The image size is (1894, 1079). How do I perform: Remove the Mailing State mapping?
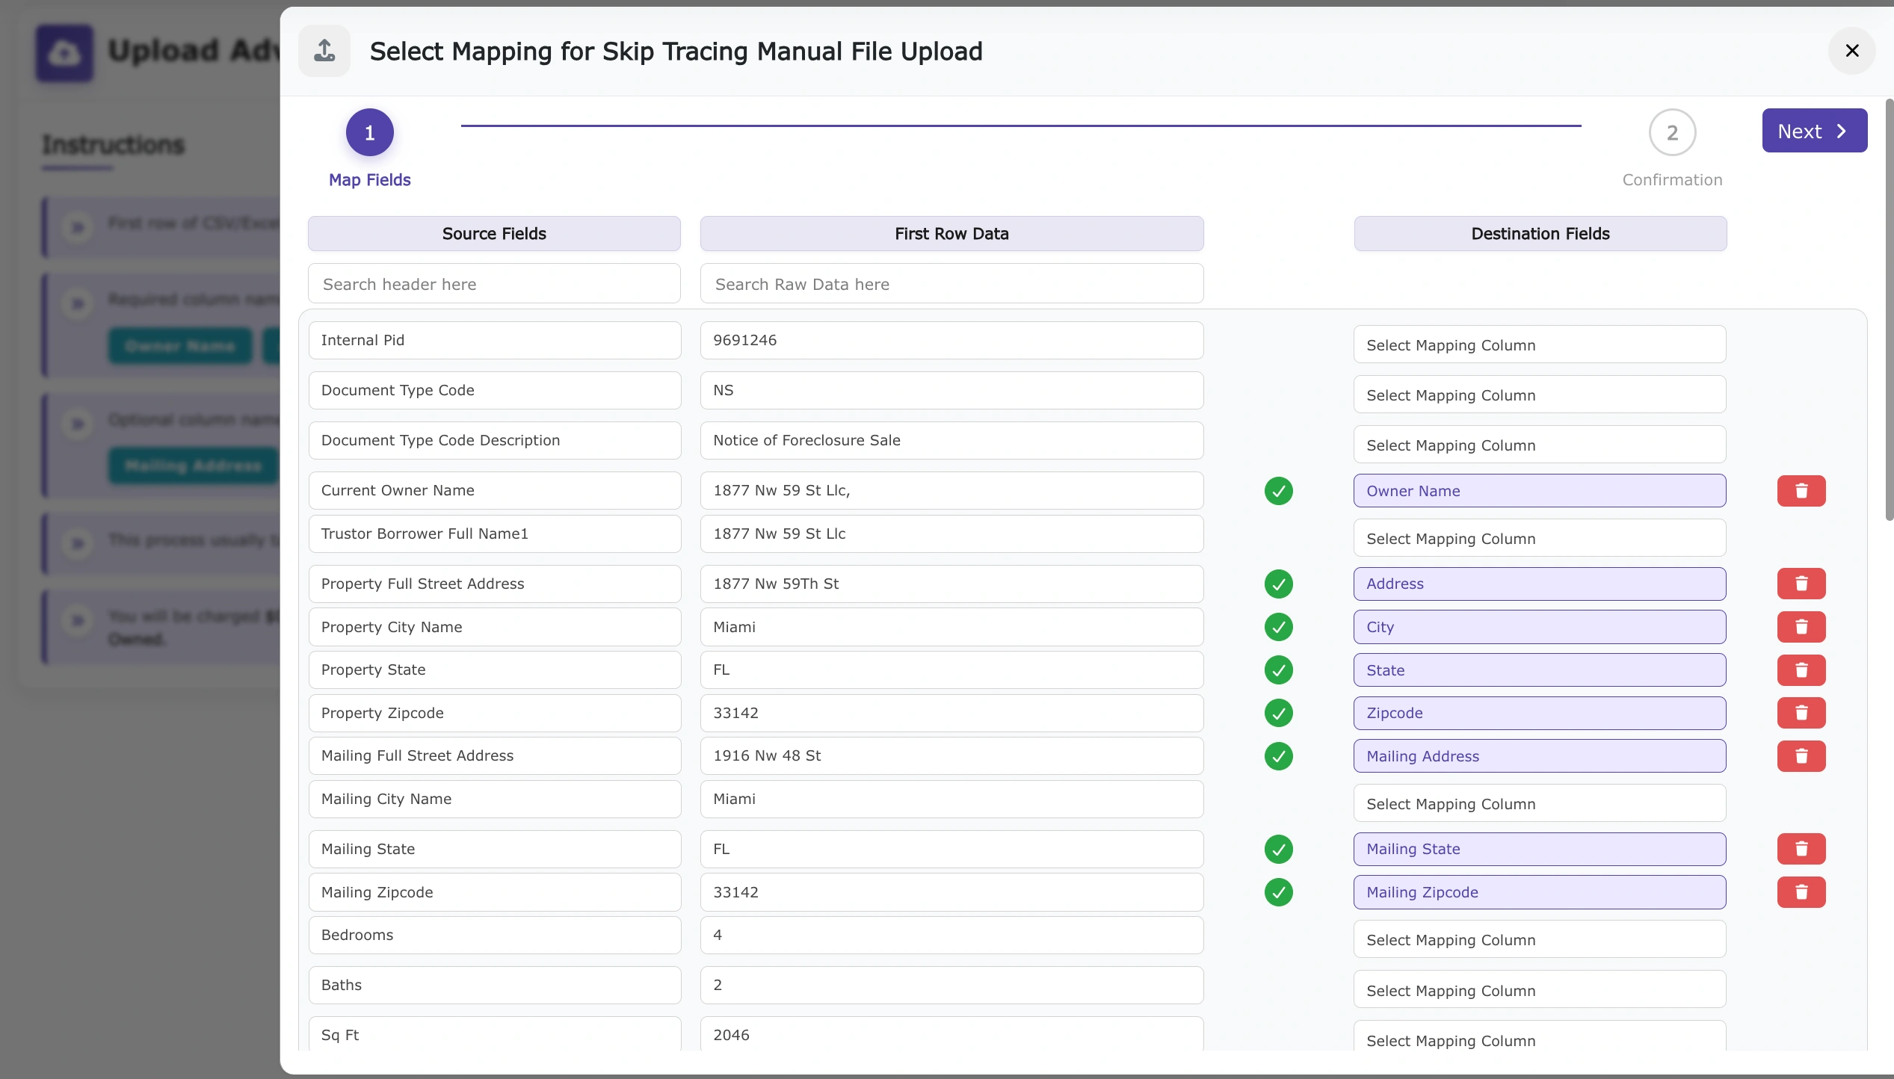pos(1801,849)
